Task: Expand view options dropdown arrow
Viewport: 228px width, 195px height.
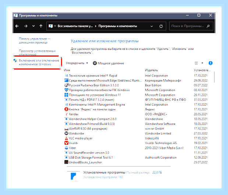Action: (x=202, y=63)
